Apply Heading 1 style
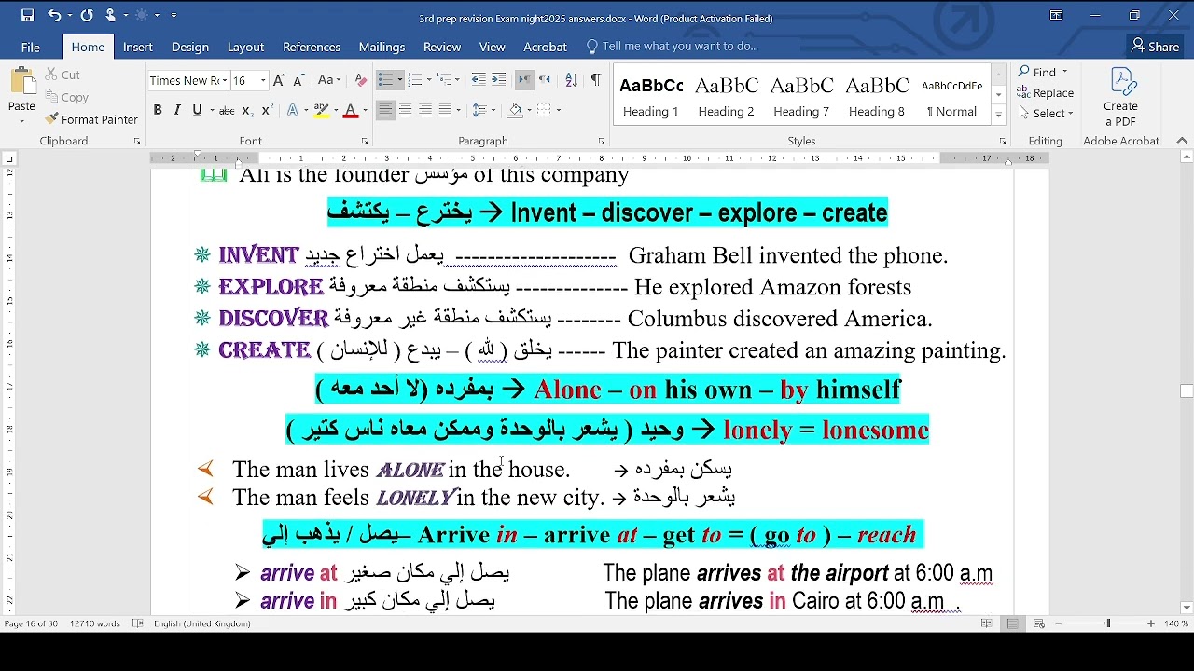 (651, 96)
